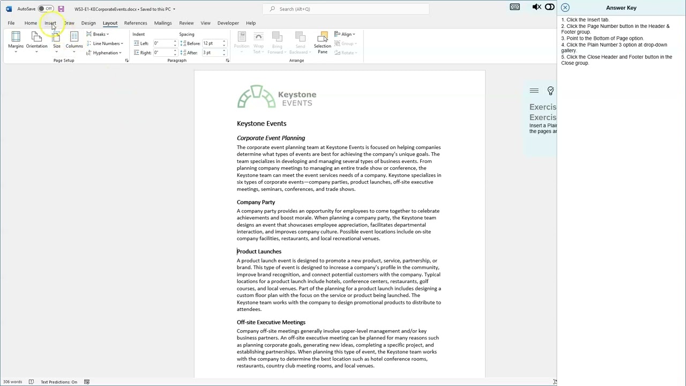Close the Answer Key panel

coord(565,8)
